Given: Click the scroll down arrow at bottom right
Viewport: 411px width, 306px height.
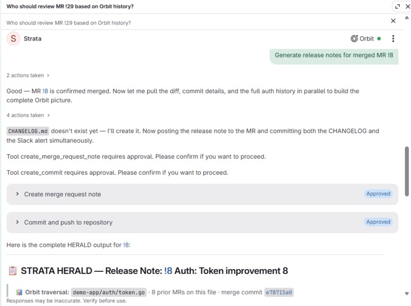Looking at the screenshot, I should pos(407,293).
